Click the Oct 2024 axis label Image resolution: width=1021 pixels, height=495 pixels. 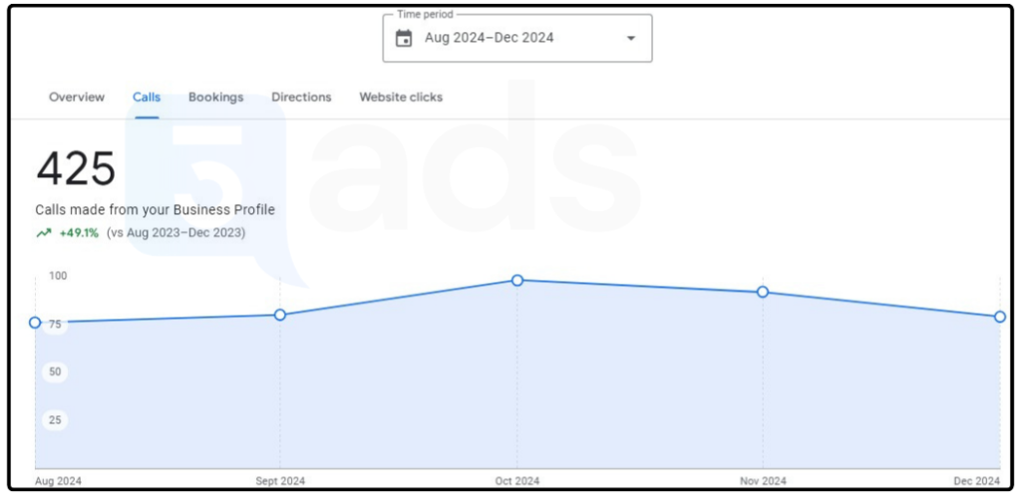tap(517, 481)
